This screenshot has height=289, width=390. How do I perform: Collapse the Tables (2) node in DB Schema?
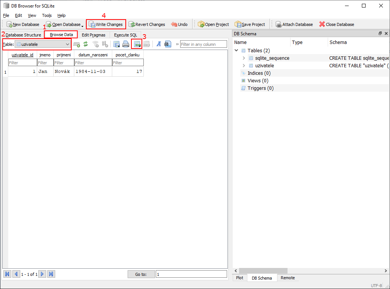tap(236, 50)
